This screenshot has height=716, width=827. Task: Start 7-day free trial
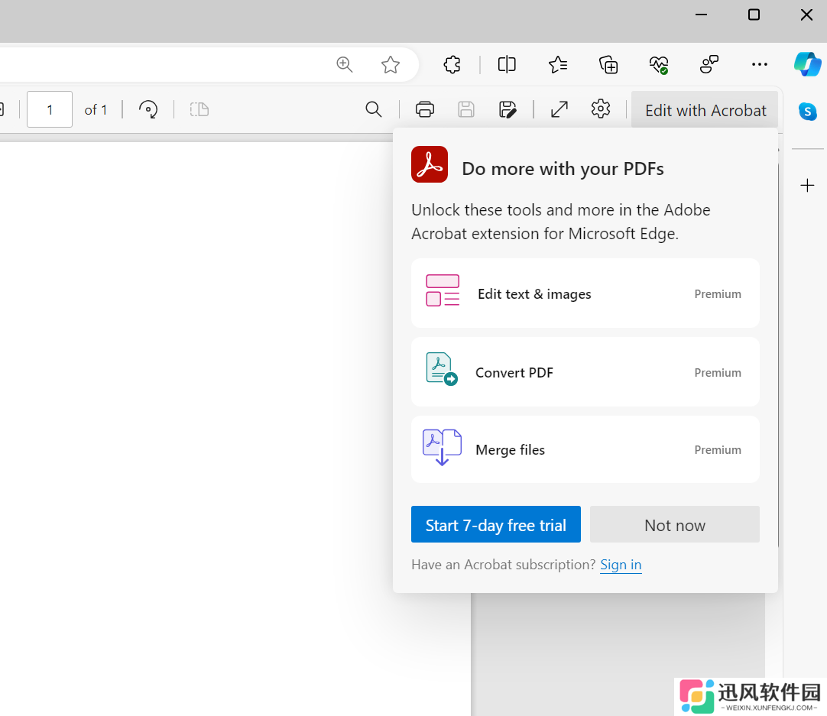496,525
